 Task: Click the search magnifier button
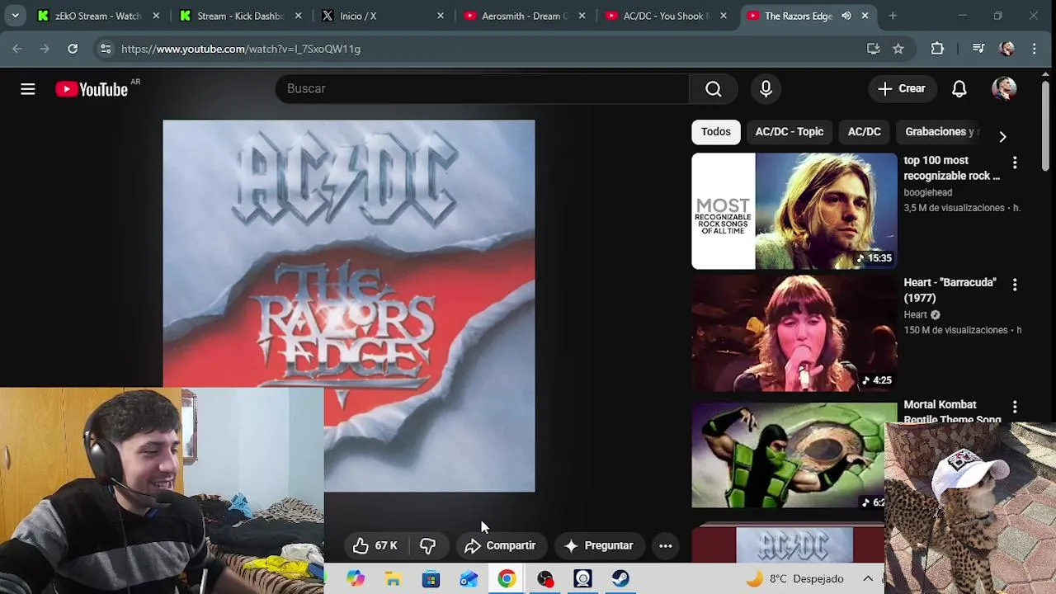pyautogui.click(x=714, y=89)
